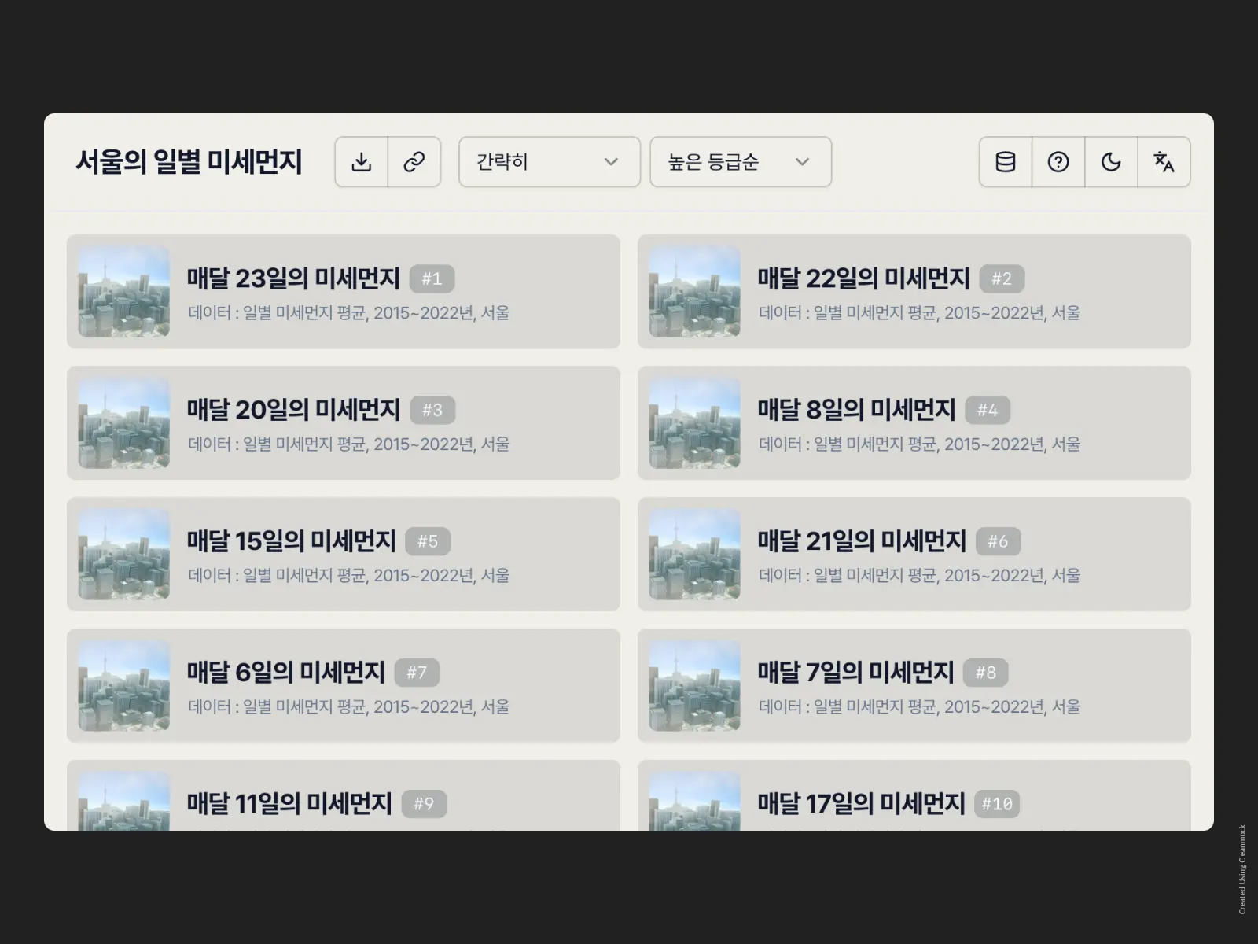Image resolution: width=1258 pixels, height=944 pixels.
Task: Open the '간략히' view mode dropdown
Action: click(548, 162)
